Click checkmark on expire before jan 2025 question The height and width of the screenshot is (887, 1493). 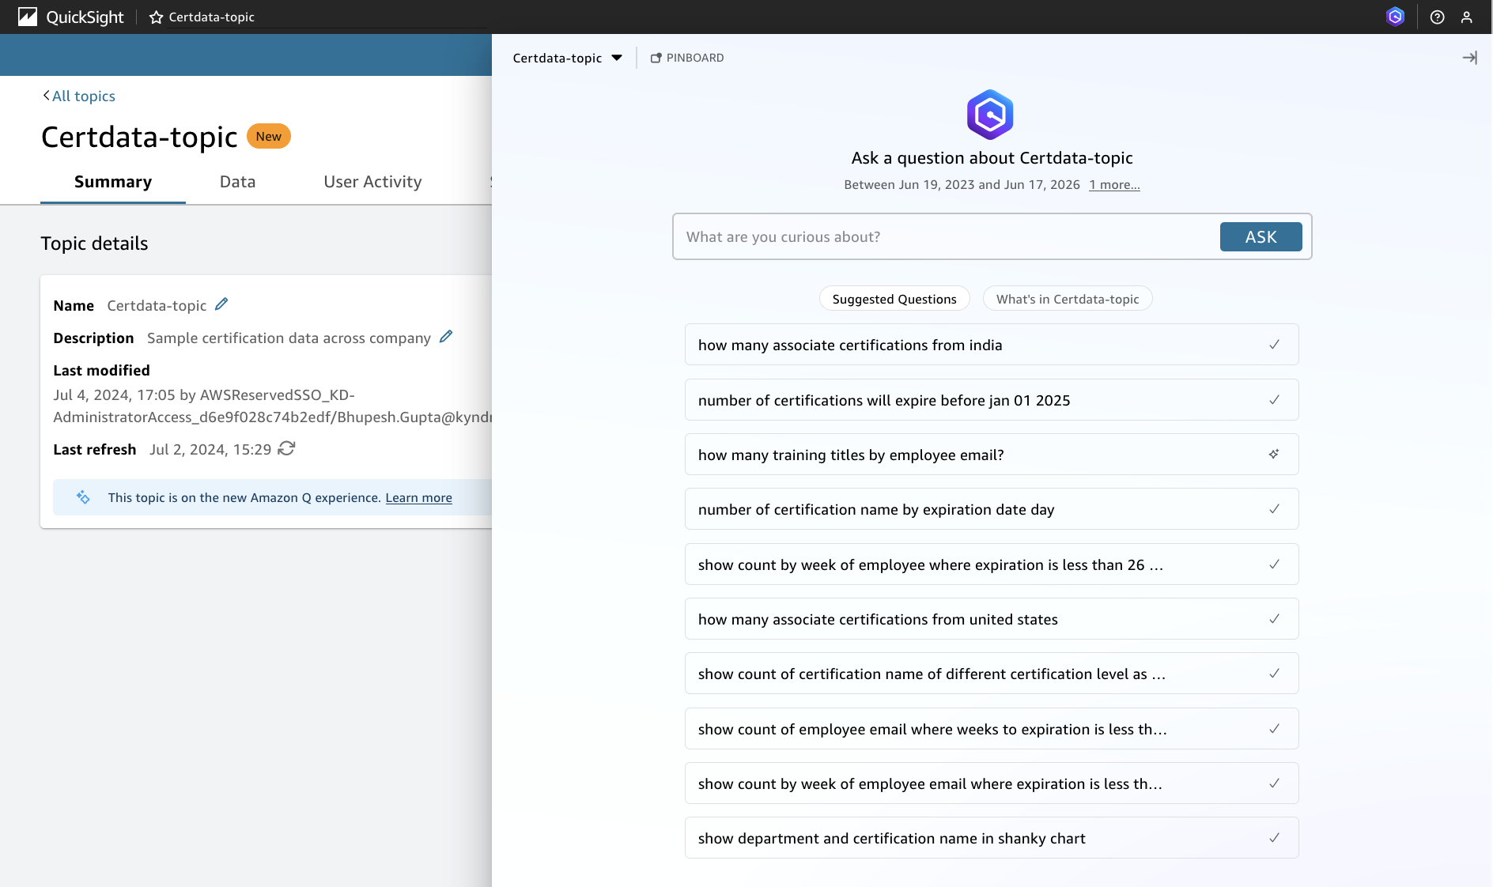(x=1274, y=400)
